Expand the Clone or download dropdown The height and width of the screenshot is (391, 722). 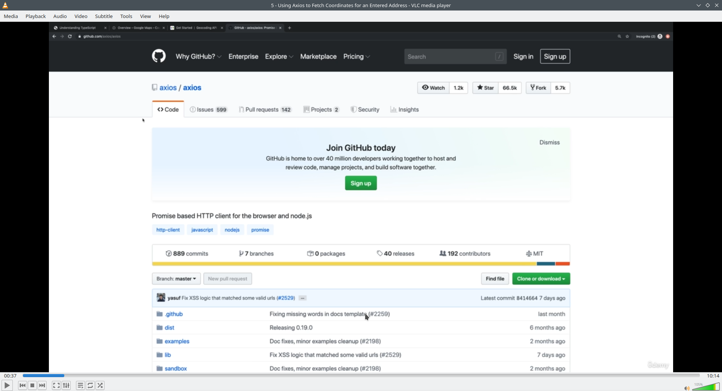tap(541, 279)
